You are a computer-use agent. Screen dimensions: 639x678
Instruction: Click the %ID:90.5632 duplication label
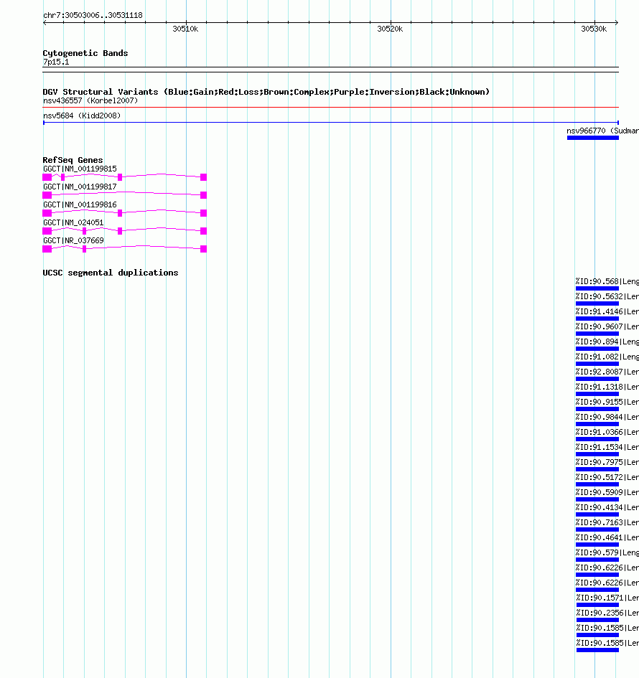tap(607, 296)
